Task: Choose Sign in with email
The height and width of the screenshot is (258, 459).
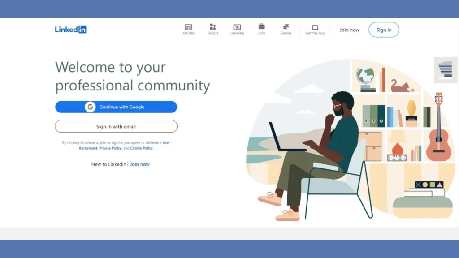Action: (x=116, y=126)
